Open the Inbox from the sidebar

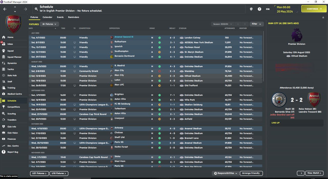[x=10, y=44]
